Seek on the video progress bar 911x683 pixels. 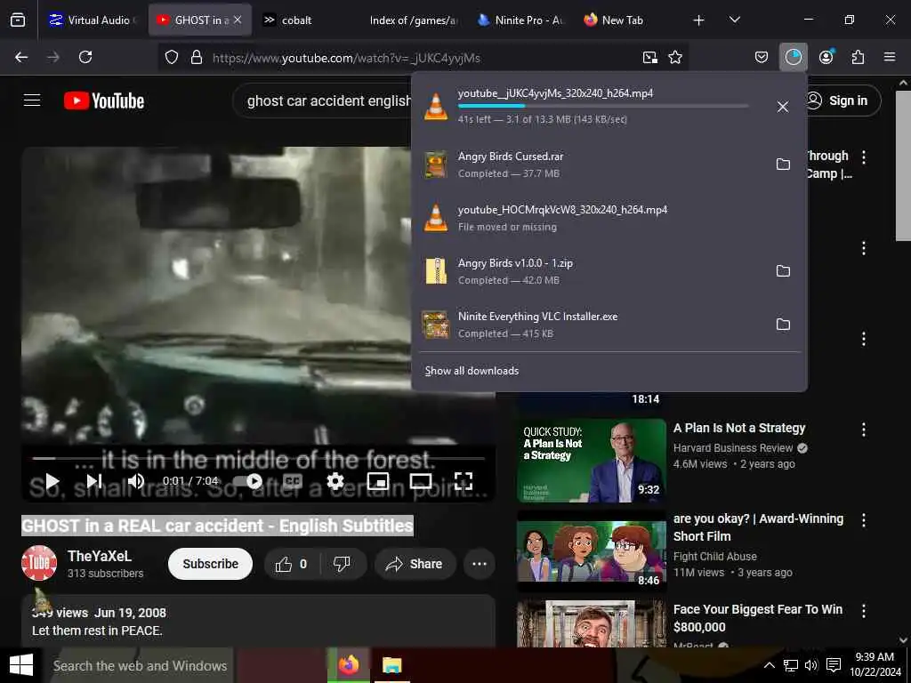coord(259,458)
